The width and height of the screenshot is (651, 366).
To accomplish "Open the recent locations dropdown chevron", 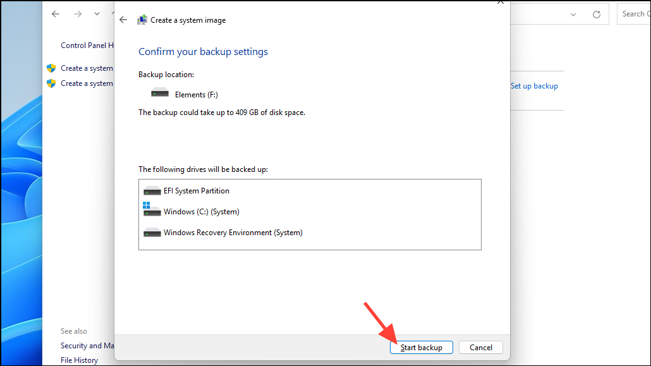I will pyautogui.click(x=96, y=13).
